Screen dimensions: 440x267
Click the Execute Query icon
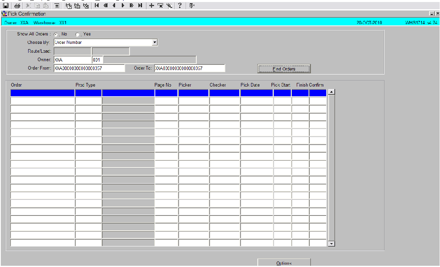point(77,6)
